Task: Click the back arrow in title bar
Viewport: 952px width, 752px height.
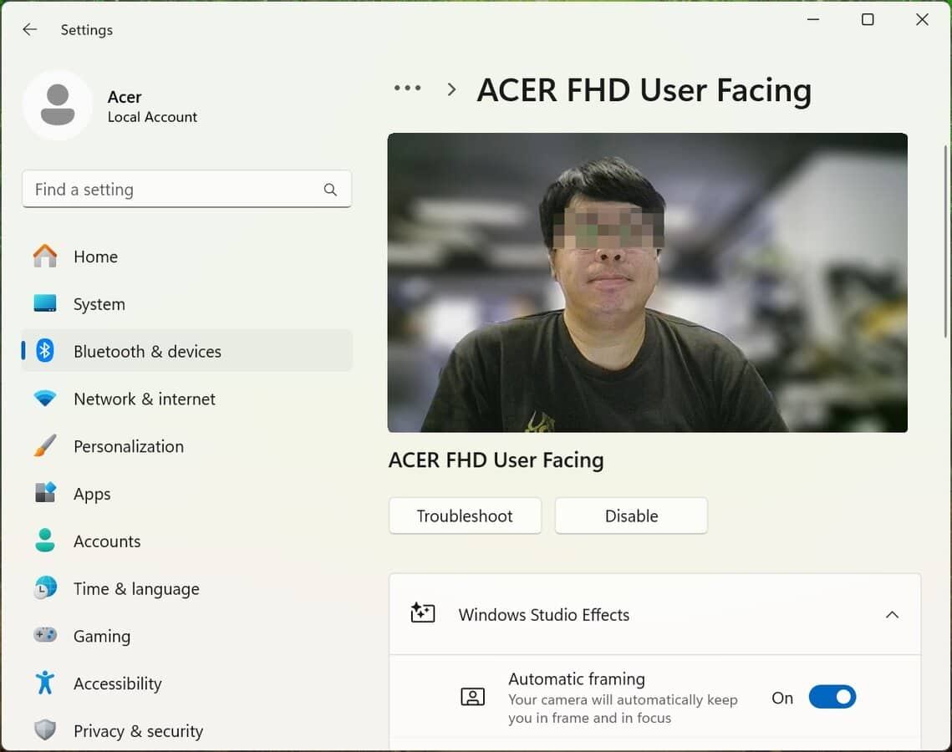Action: tap(30, 30)
